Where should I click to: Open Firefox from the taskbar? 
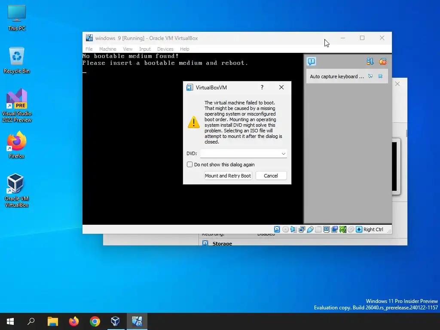pos(74,321)
